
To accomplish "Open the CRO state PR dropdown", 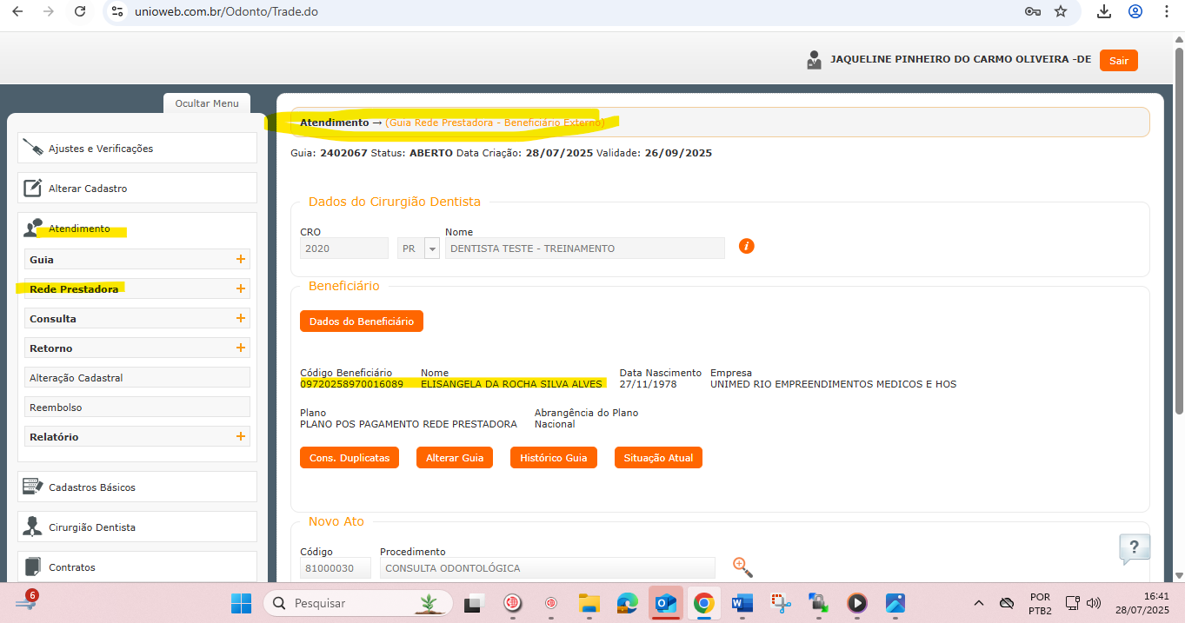I will [x=431, y=249].
